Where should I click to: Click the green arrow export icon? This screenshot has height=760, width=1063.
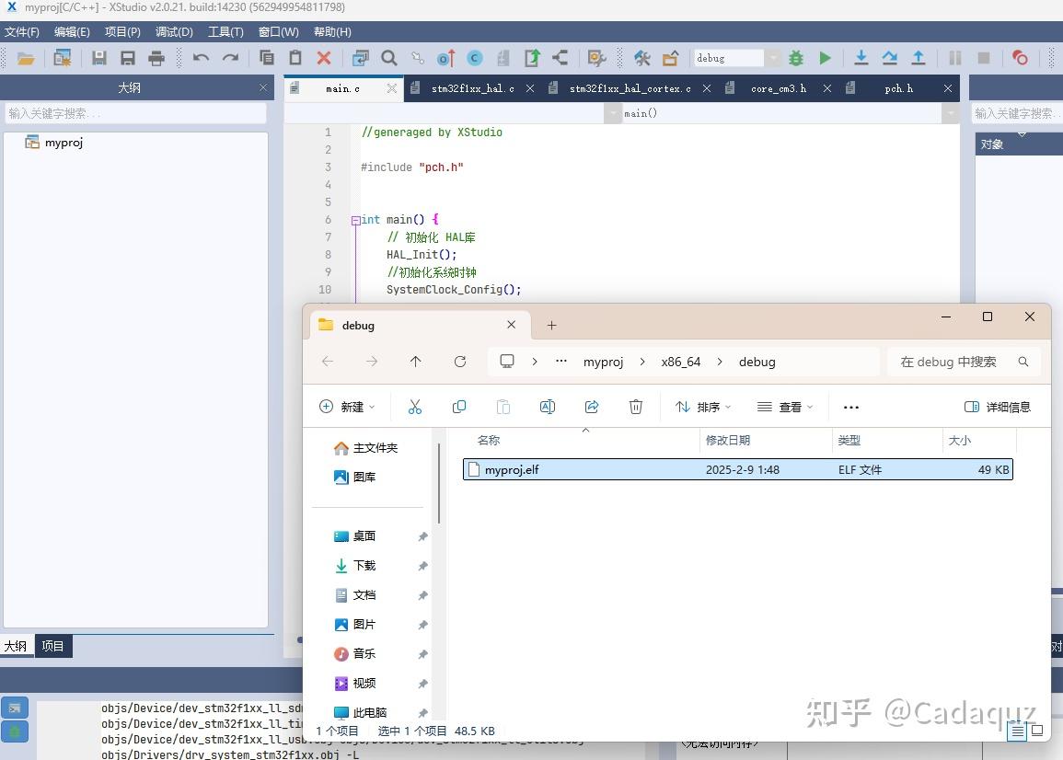[532, 58]
